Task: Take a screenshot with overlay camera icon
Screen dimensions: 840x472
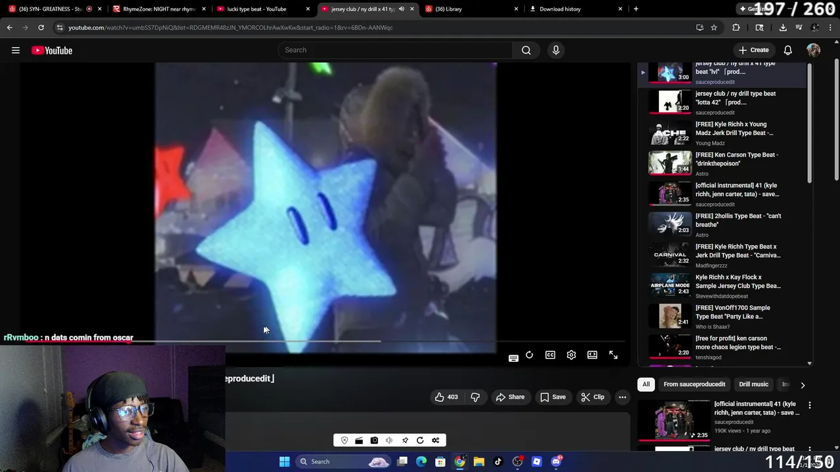Action: 374,441
